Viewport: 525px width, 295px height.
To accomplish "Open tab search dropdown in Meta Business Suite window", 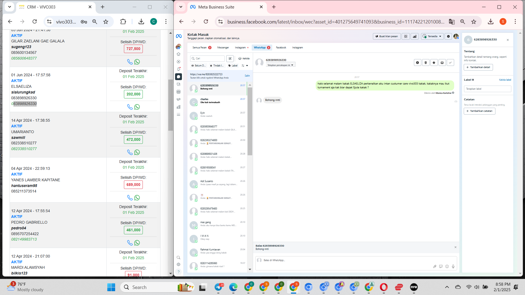I will pyautogui.click(x=181, y=7).
